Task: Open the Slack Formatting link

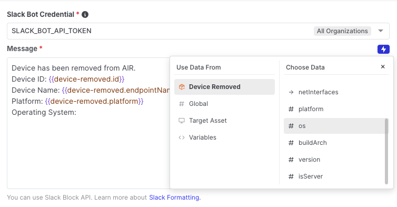Action: [x=175, y=198]
